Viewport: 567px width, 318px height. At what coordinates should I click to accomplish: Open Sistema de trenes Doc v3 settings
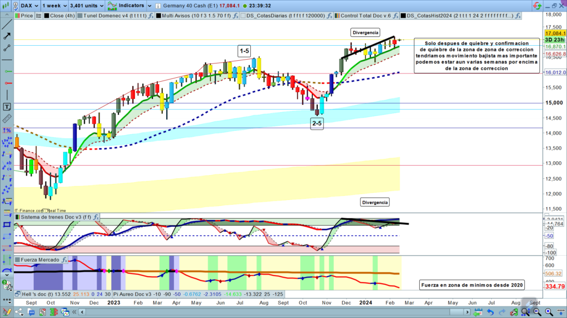pyautogui.click(x=96, y=217)
